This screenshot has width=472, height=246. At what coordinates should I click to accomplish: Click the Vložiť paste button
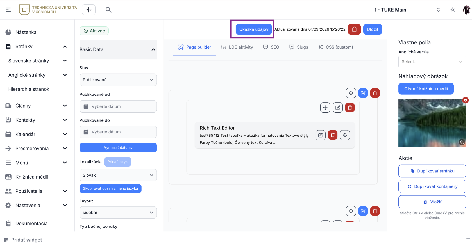(x=432, y=202)
